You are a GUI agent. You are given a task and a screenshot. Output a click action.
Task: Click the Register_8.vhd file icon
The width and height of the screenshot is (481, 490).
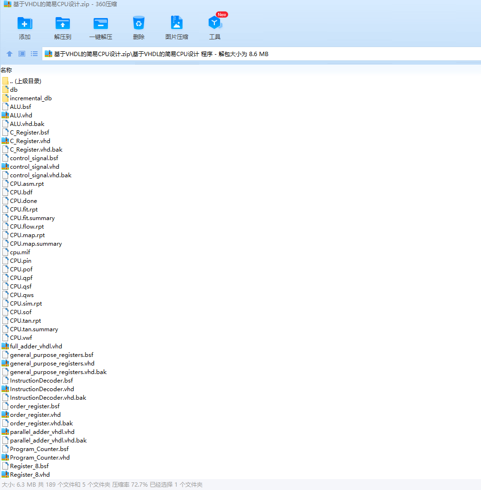coord(5,475)
